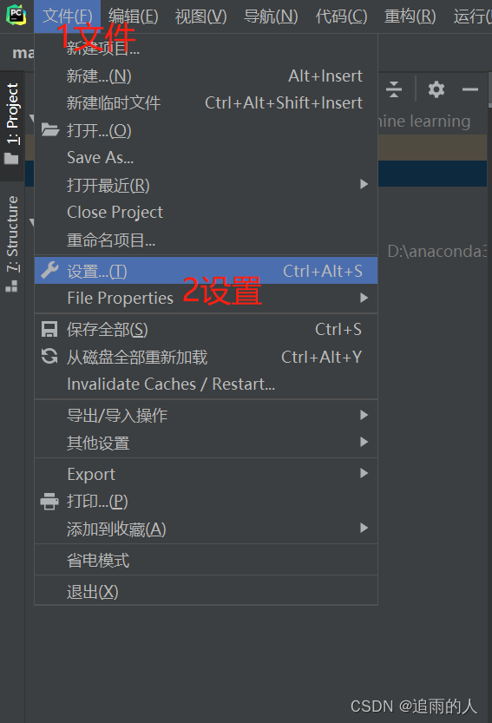Switch to the 1: Project side tab

12,124
